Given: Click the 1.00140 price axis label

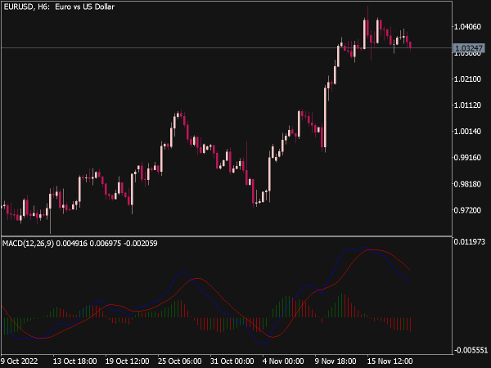Looking at the screenshot, I should (467, 131).
